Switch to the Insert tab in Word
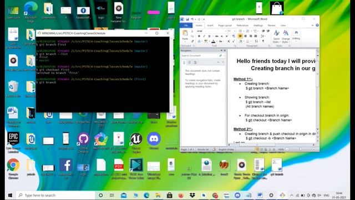Viewport: 355px width, 200px height. 210,26
